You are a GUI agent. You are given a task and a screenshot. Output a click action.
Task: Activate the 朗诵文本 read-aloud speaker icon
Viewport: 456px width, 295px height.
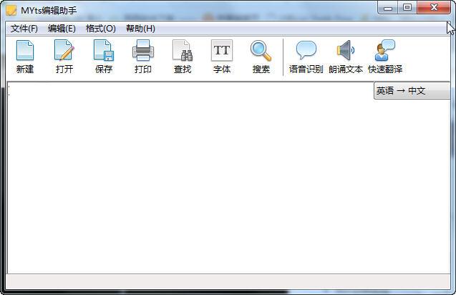(346, 52)
